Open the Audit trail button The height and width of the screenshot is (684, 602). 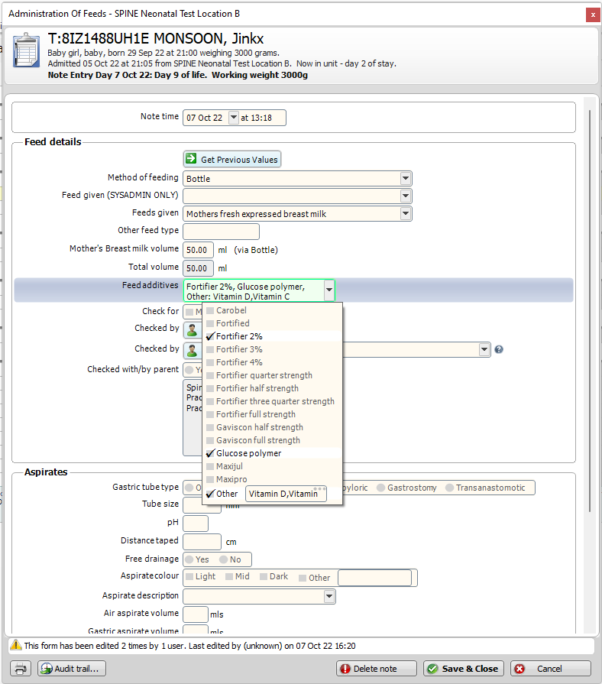(x=72, y=668)
